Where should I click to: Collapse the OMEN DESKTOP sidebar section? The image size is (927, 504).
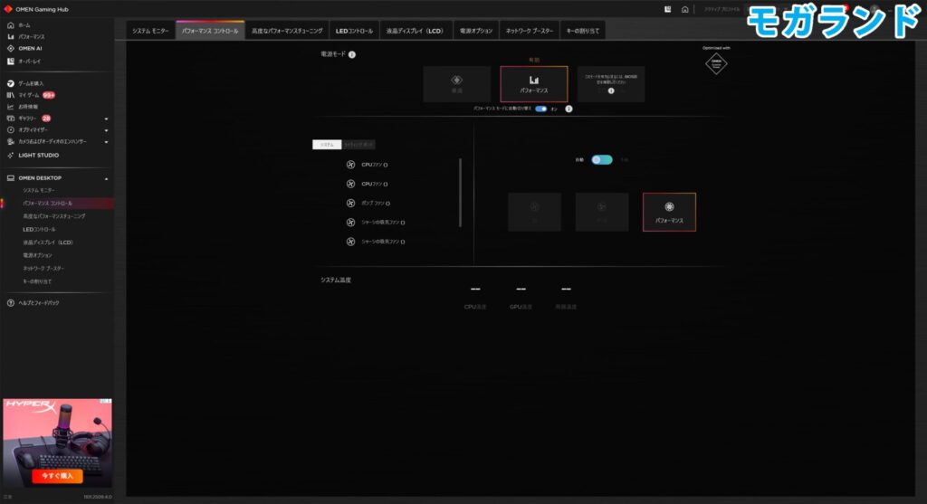(106, 178)
